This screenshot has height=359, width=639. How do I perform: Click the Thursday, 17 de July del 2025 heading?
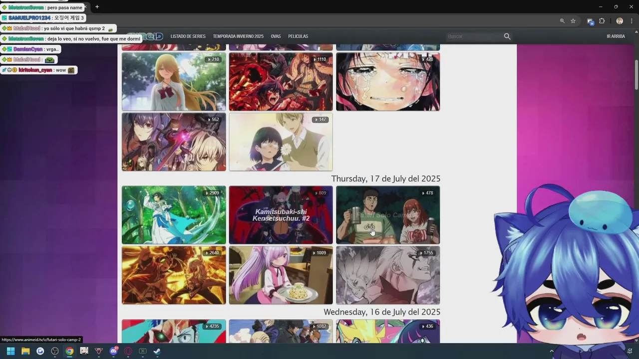pyautogui.click(x=385, y=179)
